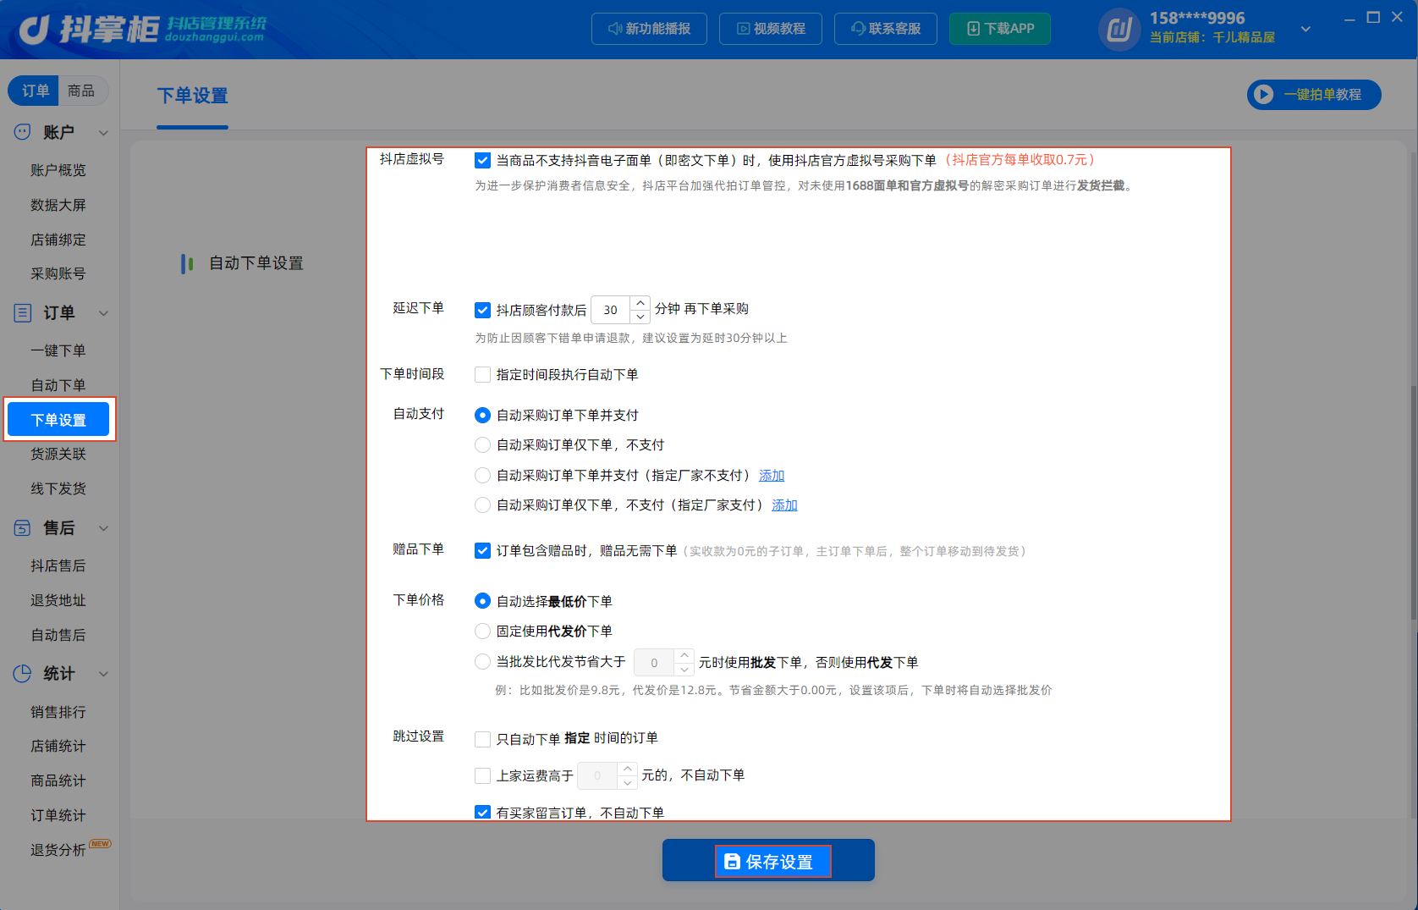1418x910 pixels.
Task: Collapse the 账户 sidebar section chevron
Action: click(103, 133)
